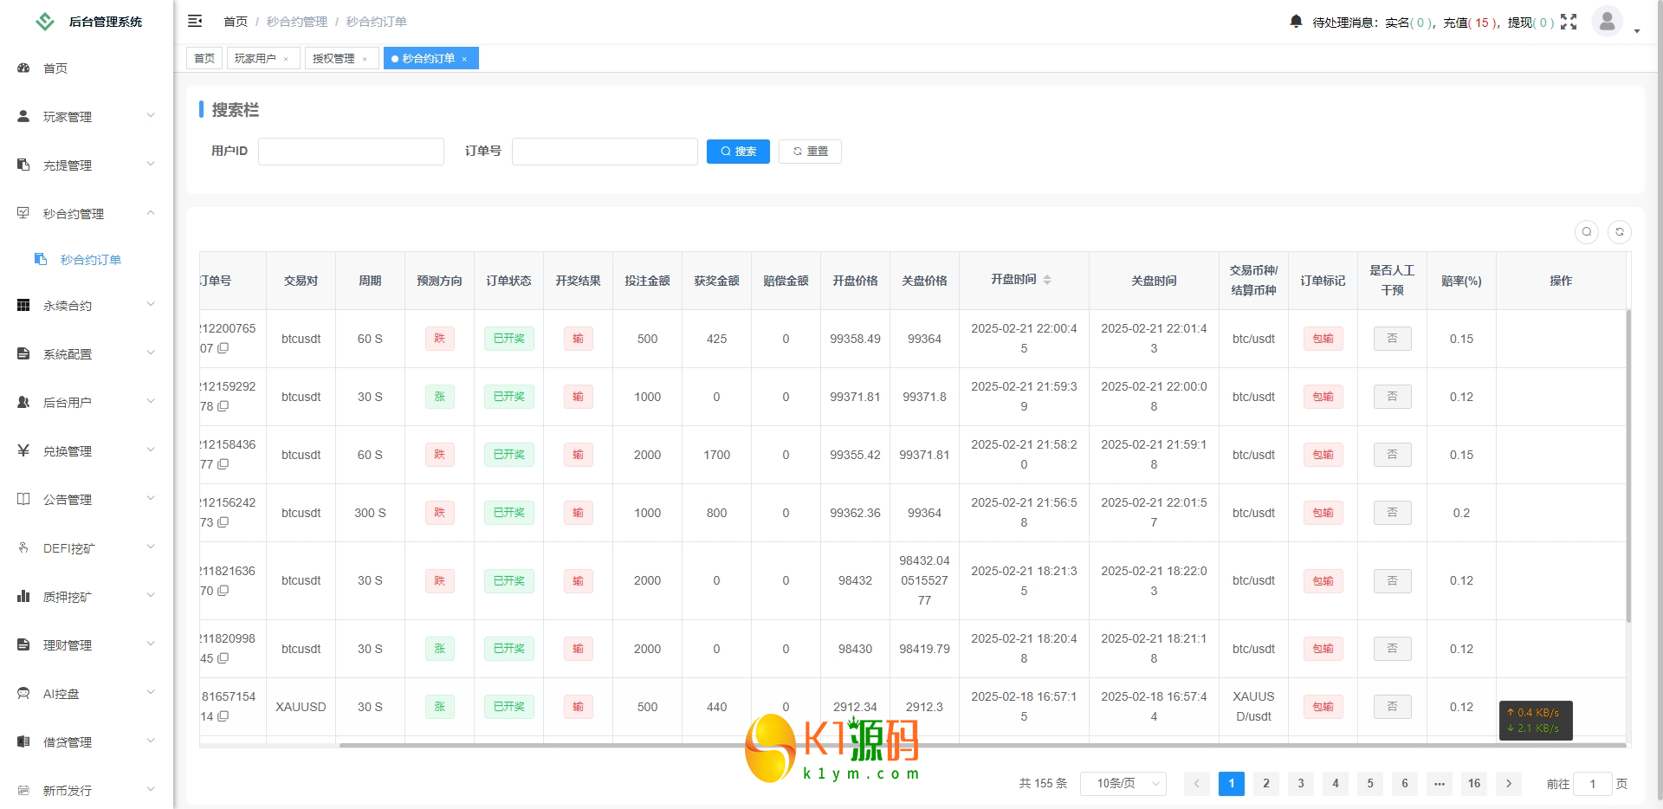
Task: Click the round search icon above table
Action: click(1587, 232)
